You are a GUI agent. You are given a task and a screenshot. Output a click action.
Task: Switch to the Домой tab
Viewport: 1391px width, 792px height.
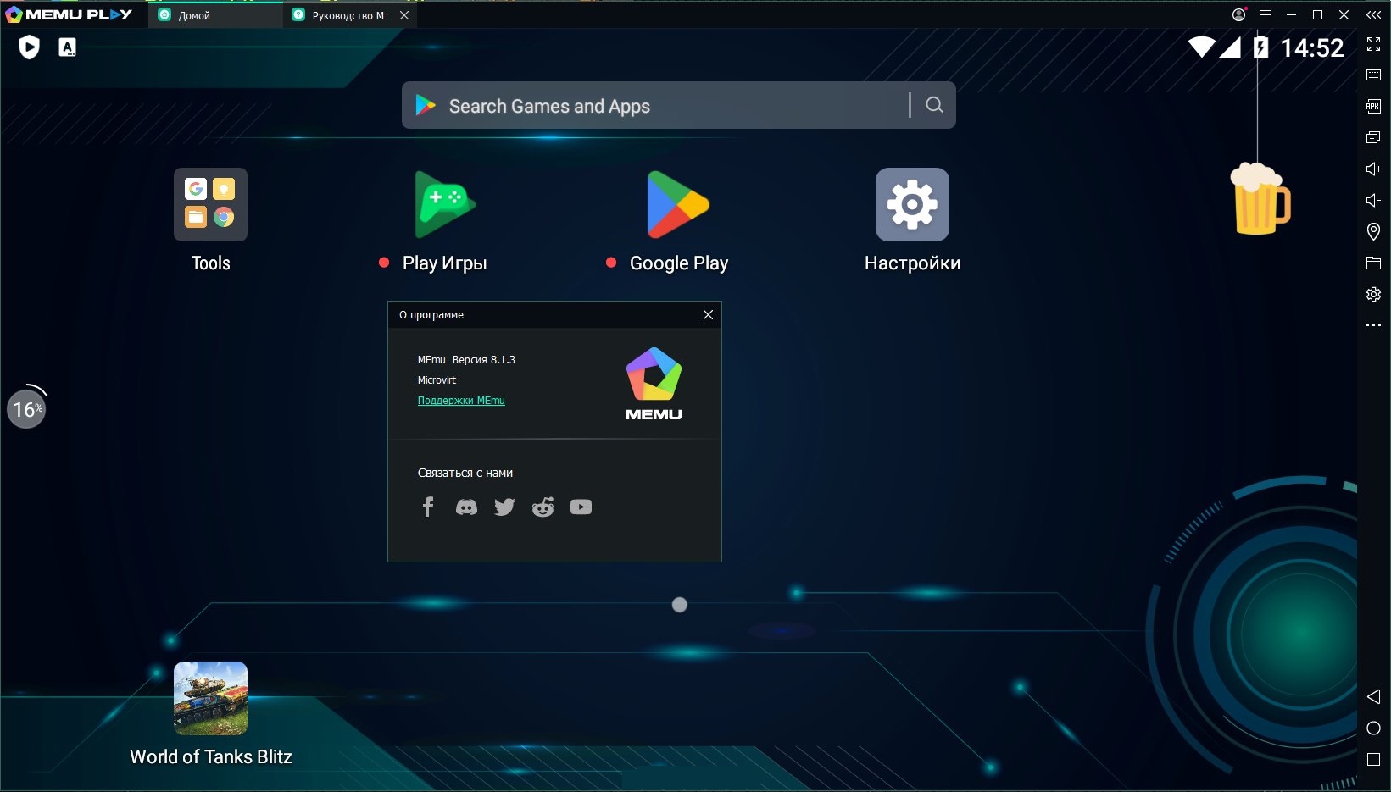pos(215,15)
